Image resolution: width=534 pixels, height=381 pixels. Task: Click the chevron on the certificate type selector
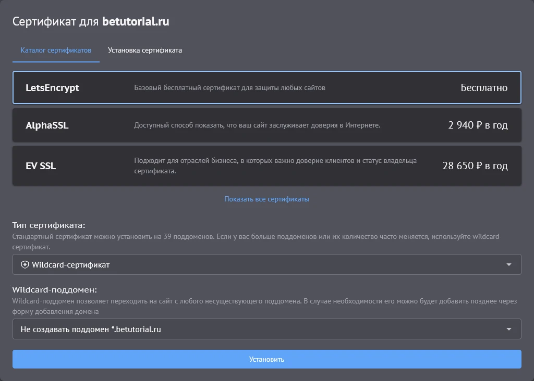pyautogui.click(x=509, y=264)
